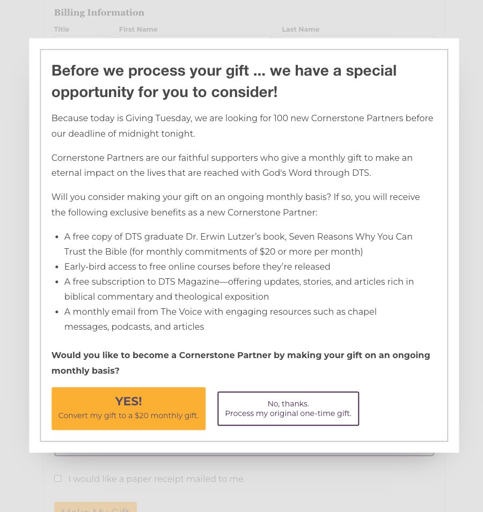This screenshot has height=512, width=483.
Task: Click The Voice monthly email bullet
Action: [220, 319]
